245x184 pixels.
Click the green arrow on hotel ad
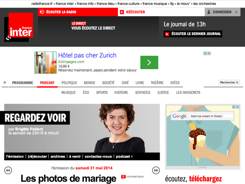[x=149, y=62]
